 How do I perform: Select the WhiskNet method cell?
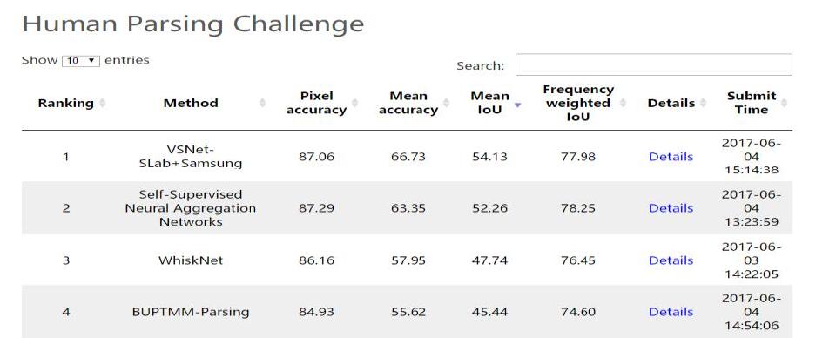191,260
